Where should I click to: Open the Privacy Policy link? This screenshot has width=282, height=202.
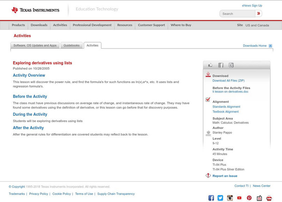pos(38,194)
